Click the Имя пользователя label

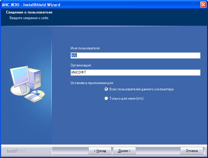[85, 48]
